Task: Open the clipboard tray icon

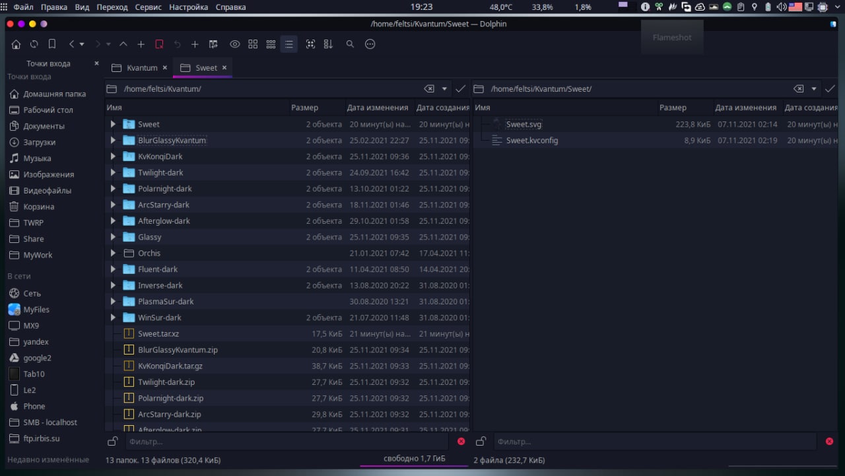Action: pos(741,7)
